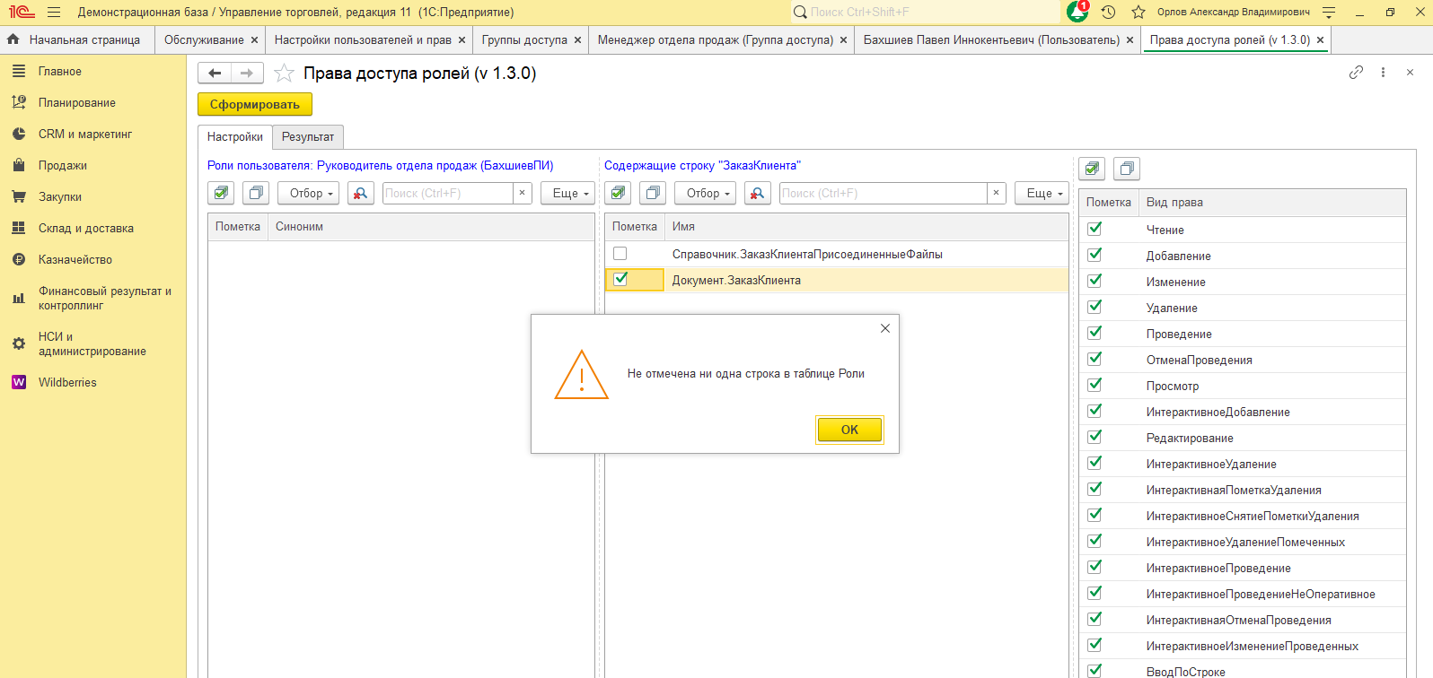The width and height of the screenshot is (1433, 678).
Task: Clear the roles search field with x
Action: coord(523,193)
